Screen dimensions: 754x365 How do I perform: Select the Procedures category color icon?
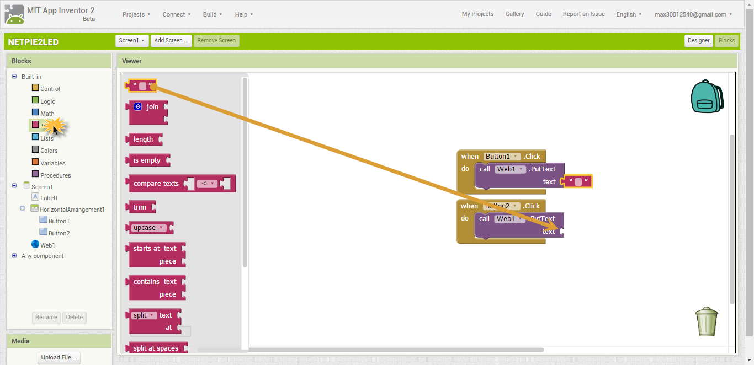(x=35, y=174)
